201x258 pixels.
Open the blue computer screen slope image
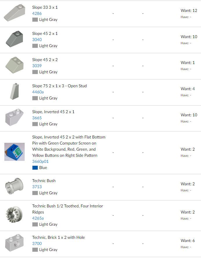tap(15, 152)
